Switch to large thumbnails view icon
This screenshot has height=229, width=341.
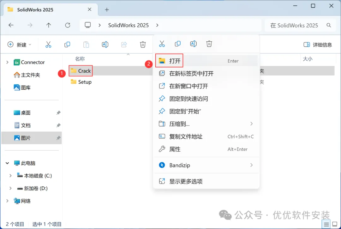335,224
